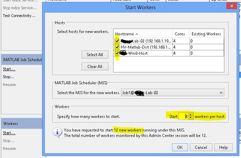Click the Select All button
The image size is (241, 158).
(x=95, y=55)
